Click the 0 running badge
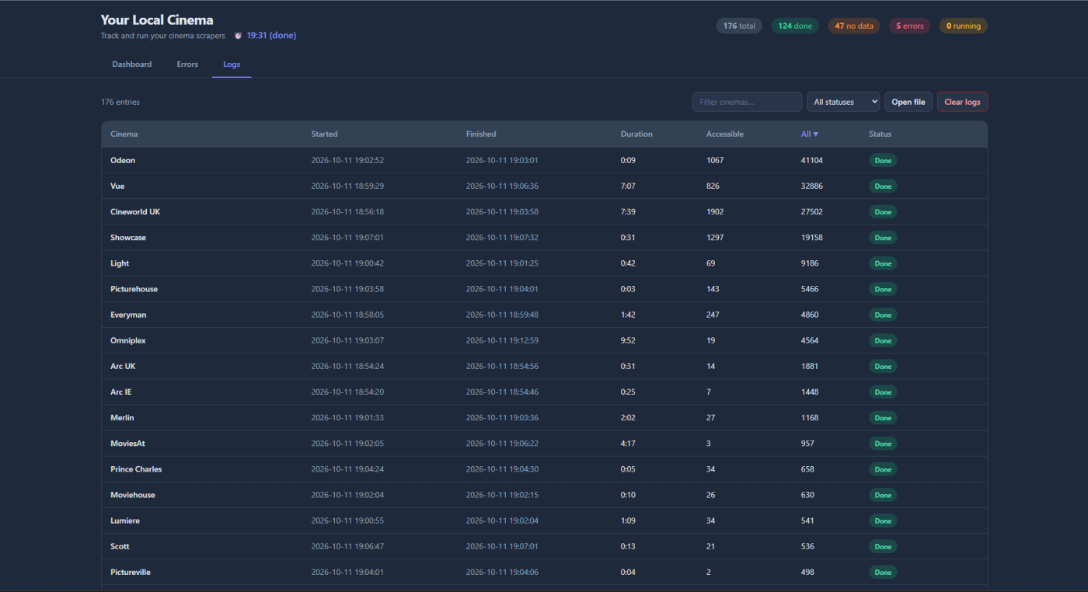 click(x=964, y=26)
